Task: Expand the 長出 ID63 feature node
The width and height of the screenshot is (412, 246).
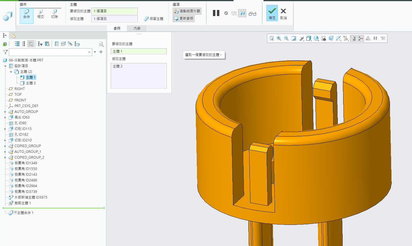Action: pos(5,117)
